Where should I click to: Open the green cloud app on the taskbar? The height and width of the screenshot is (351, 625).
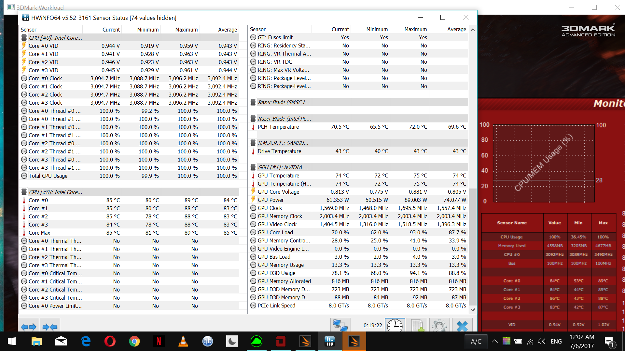(257, 341)
